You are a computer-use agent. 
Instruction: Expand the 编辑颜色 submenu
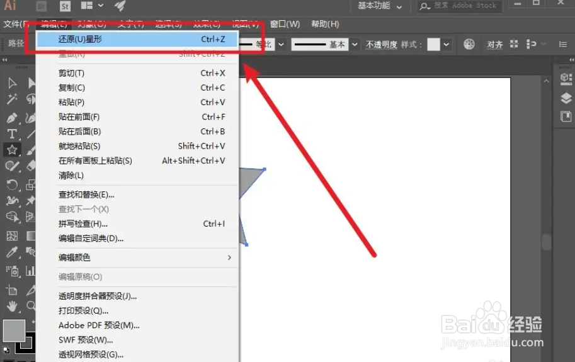[137, 257]
